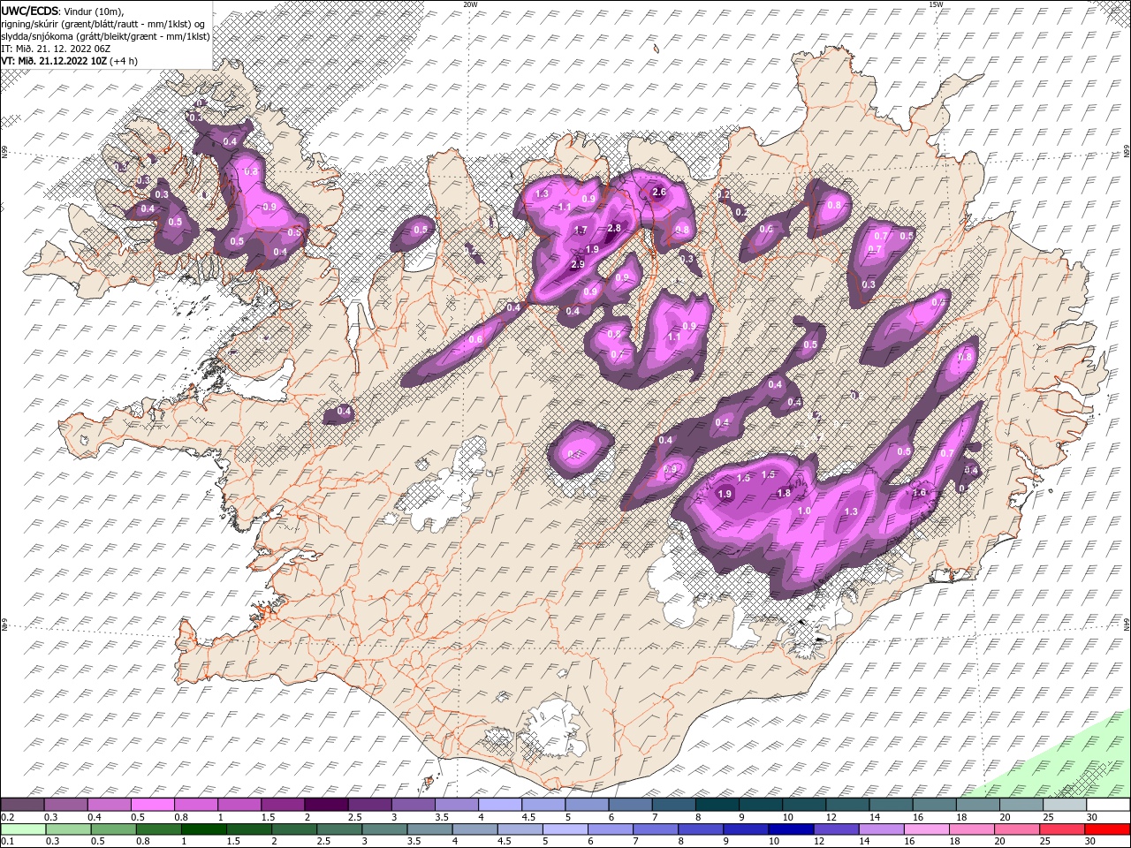Click the '2.9' snowfall value on map

coord(579,264)
